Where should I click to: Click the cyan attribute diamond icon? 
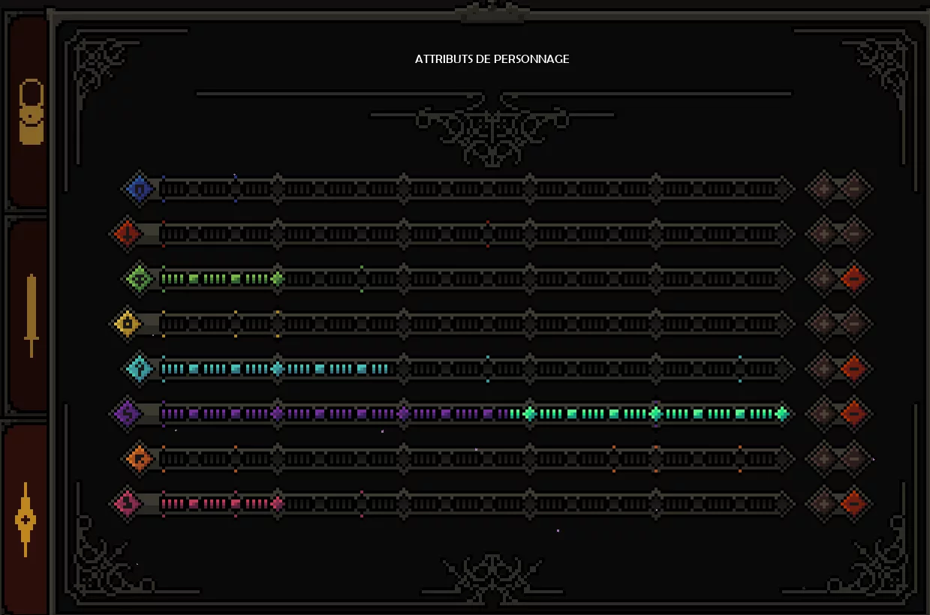coord(139,368)
